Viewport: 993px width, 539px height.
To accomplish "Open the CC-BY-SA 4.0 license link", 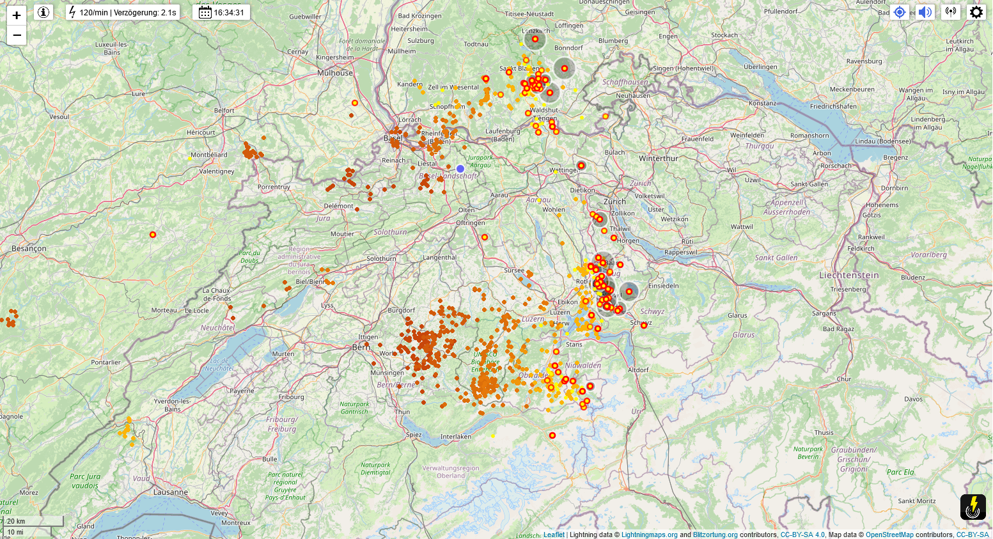I will [802, 535].
